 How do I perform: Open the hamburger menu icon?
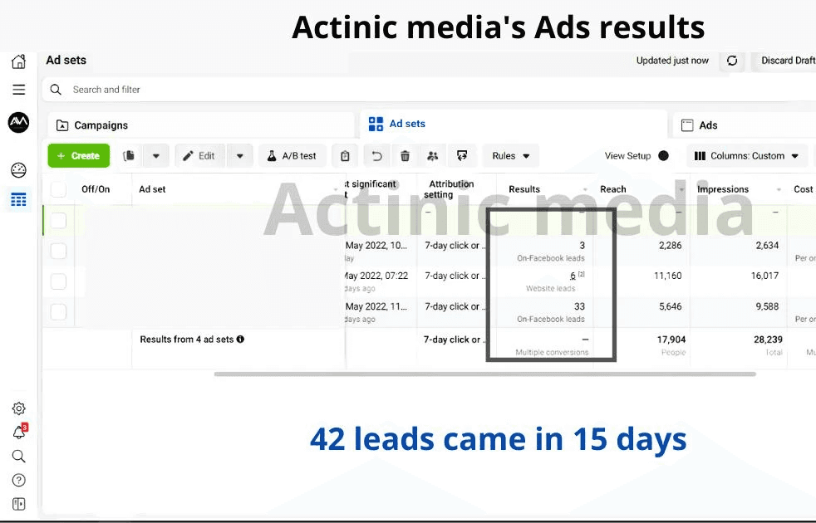point(19,90)
